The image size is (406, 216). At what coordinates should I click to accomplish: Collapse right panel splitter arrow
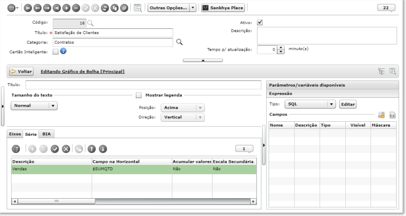tap(264, 145)
